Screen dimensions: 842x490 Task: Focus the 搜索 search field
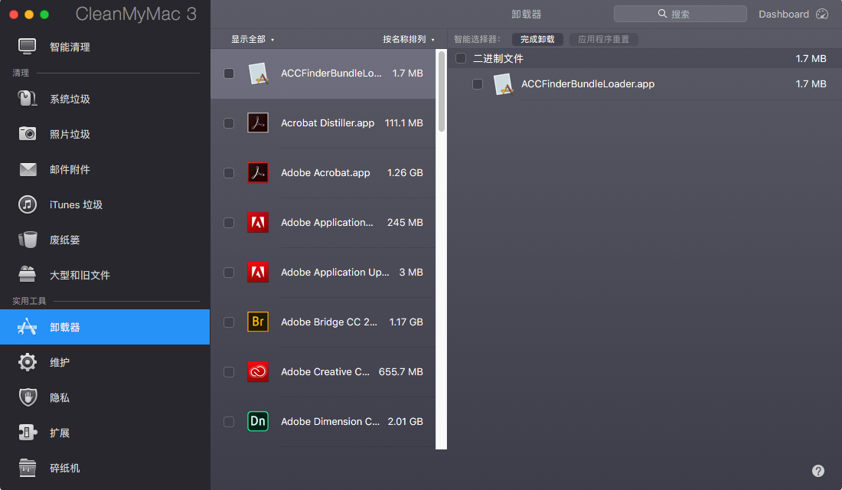(680, 14)
